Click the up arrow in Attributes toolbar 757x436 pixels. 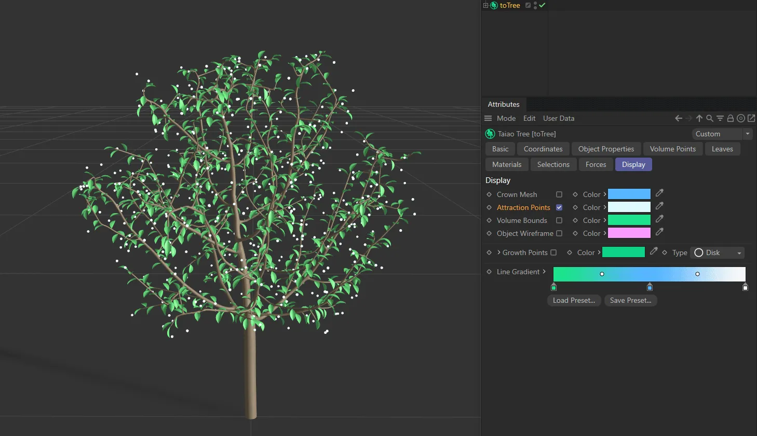(699, 118)
